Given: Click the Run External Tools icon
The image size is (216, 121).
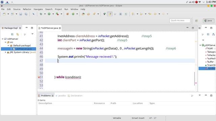Looking at the screenshot, I should (57, 14).
